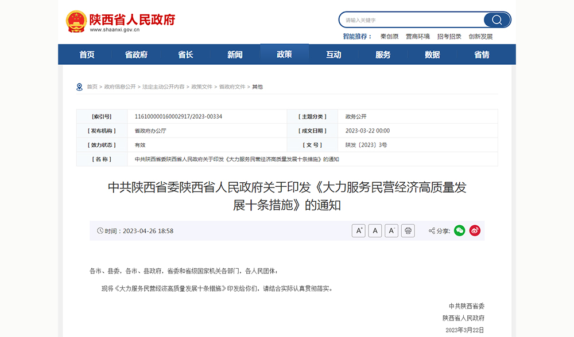Print the article using printer icon

pyautogui.click(x=408, y=230)
